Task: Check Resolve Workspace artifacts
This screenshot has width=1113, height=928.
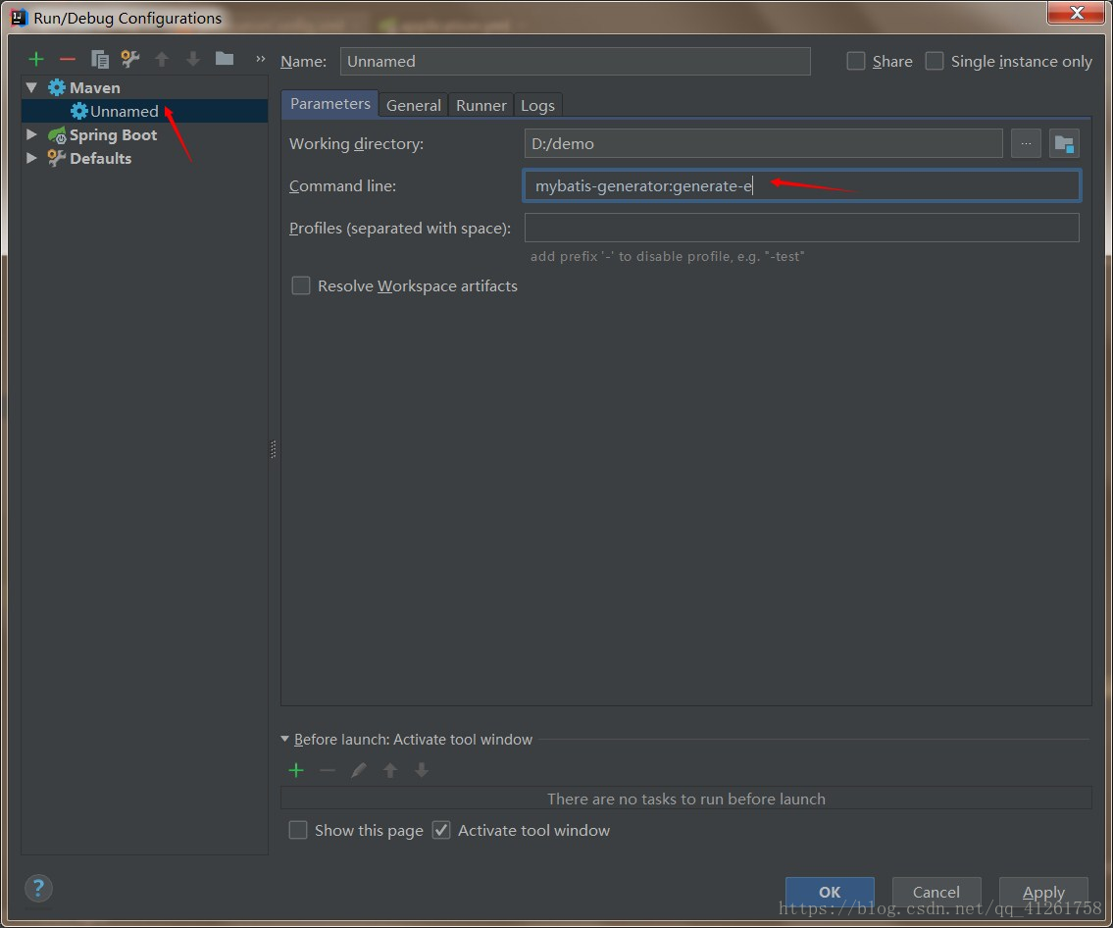Action: tap(301, 285)
